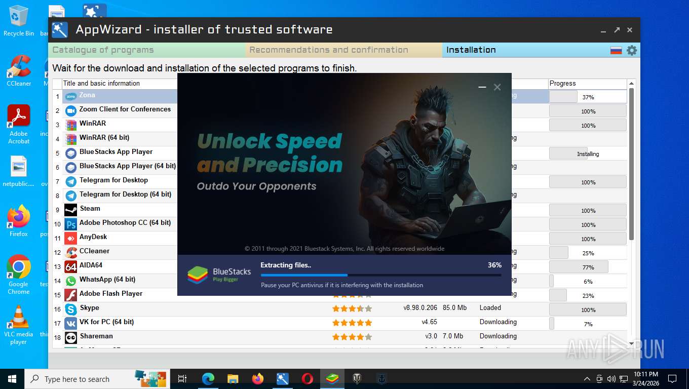Open the Catalogue of programs tab

(147, 50)
